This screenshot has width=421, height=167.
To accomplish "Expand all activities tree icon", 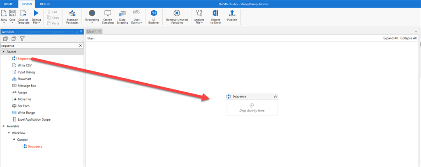I will coord(5,39).
